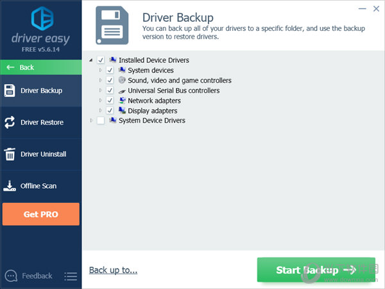Click the Network adapters icon
385x289 pixels.
(122, 100)
